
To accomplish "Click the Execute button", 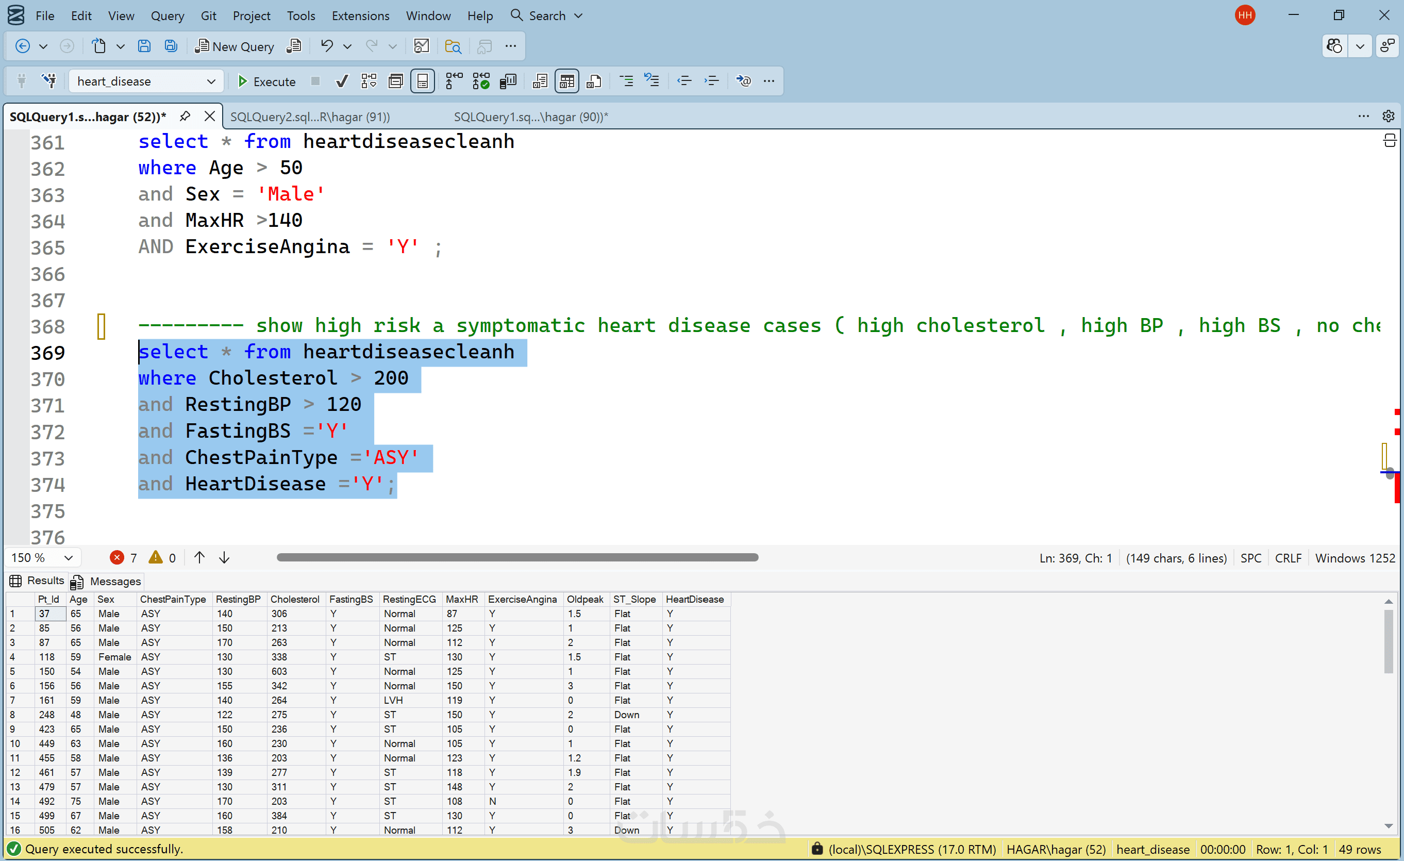I will [266, 81].
